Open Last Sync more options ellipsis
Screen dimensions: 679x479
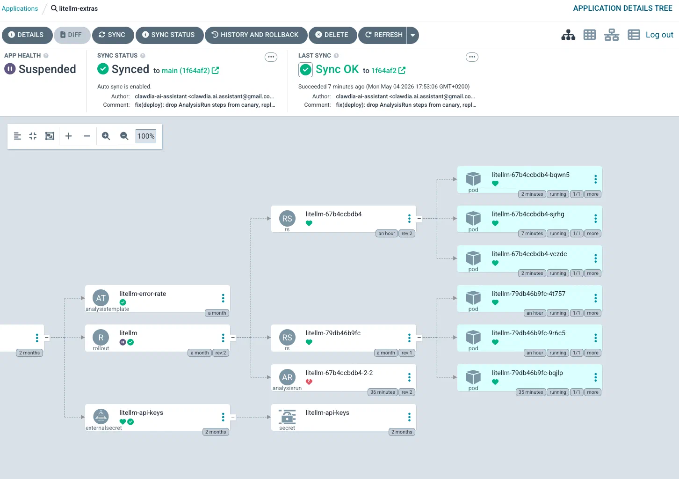[472, 57]
